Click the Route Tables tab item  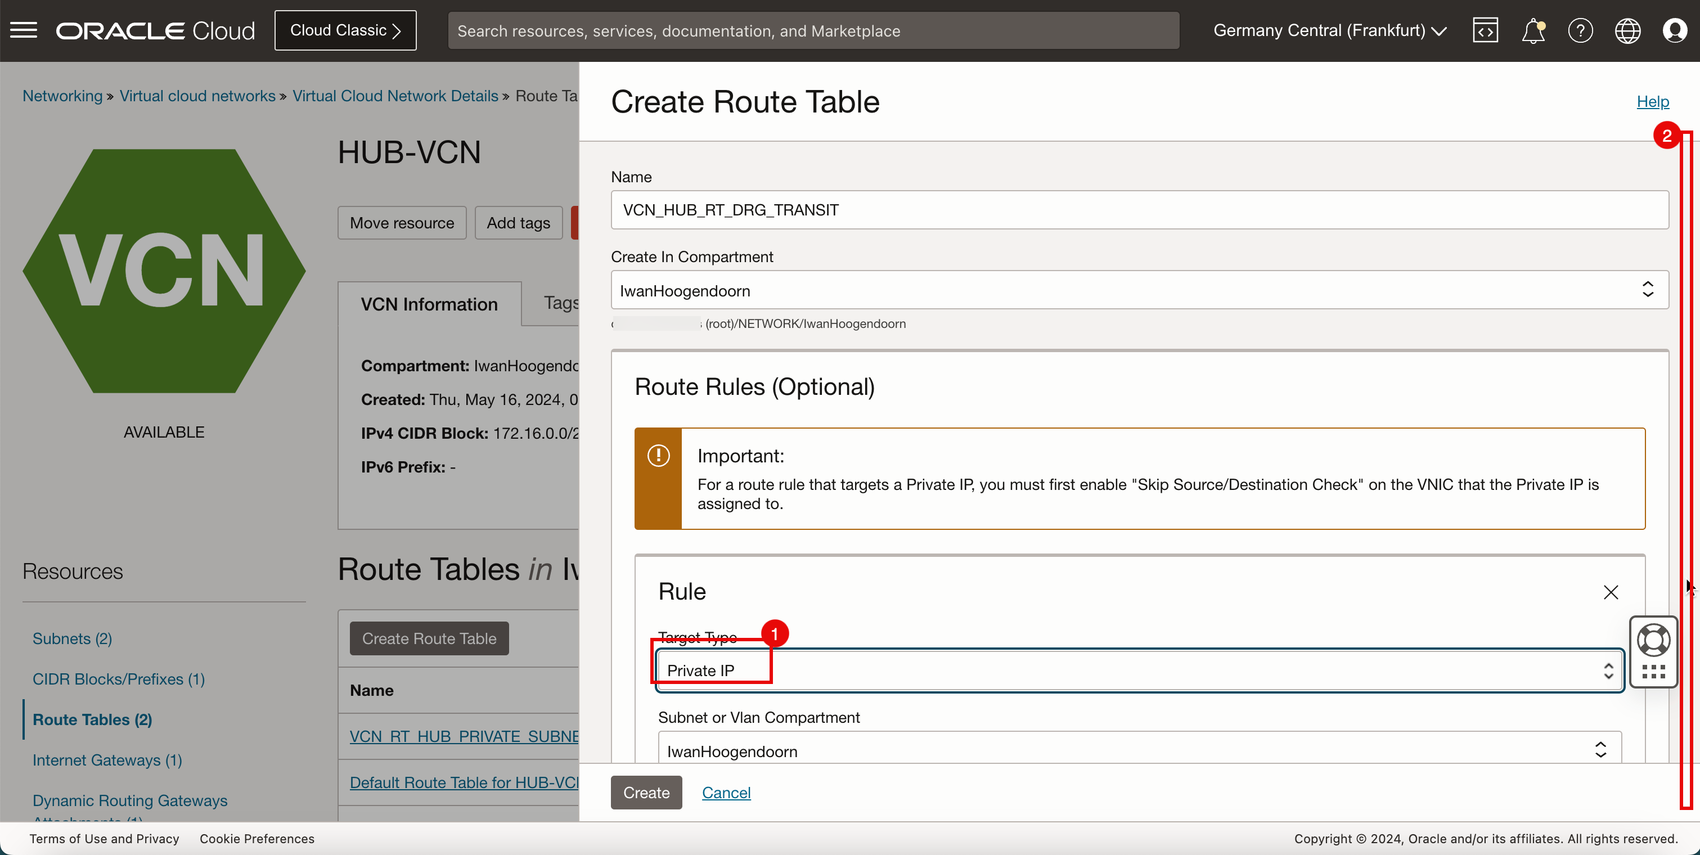tap(93, 719)
